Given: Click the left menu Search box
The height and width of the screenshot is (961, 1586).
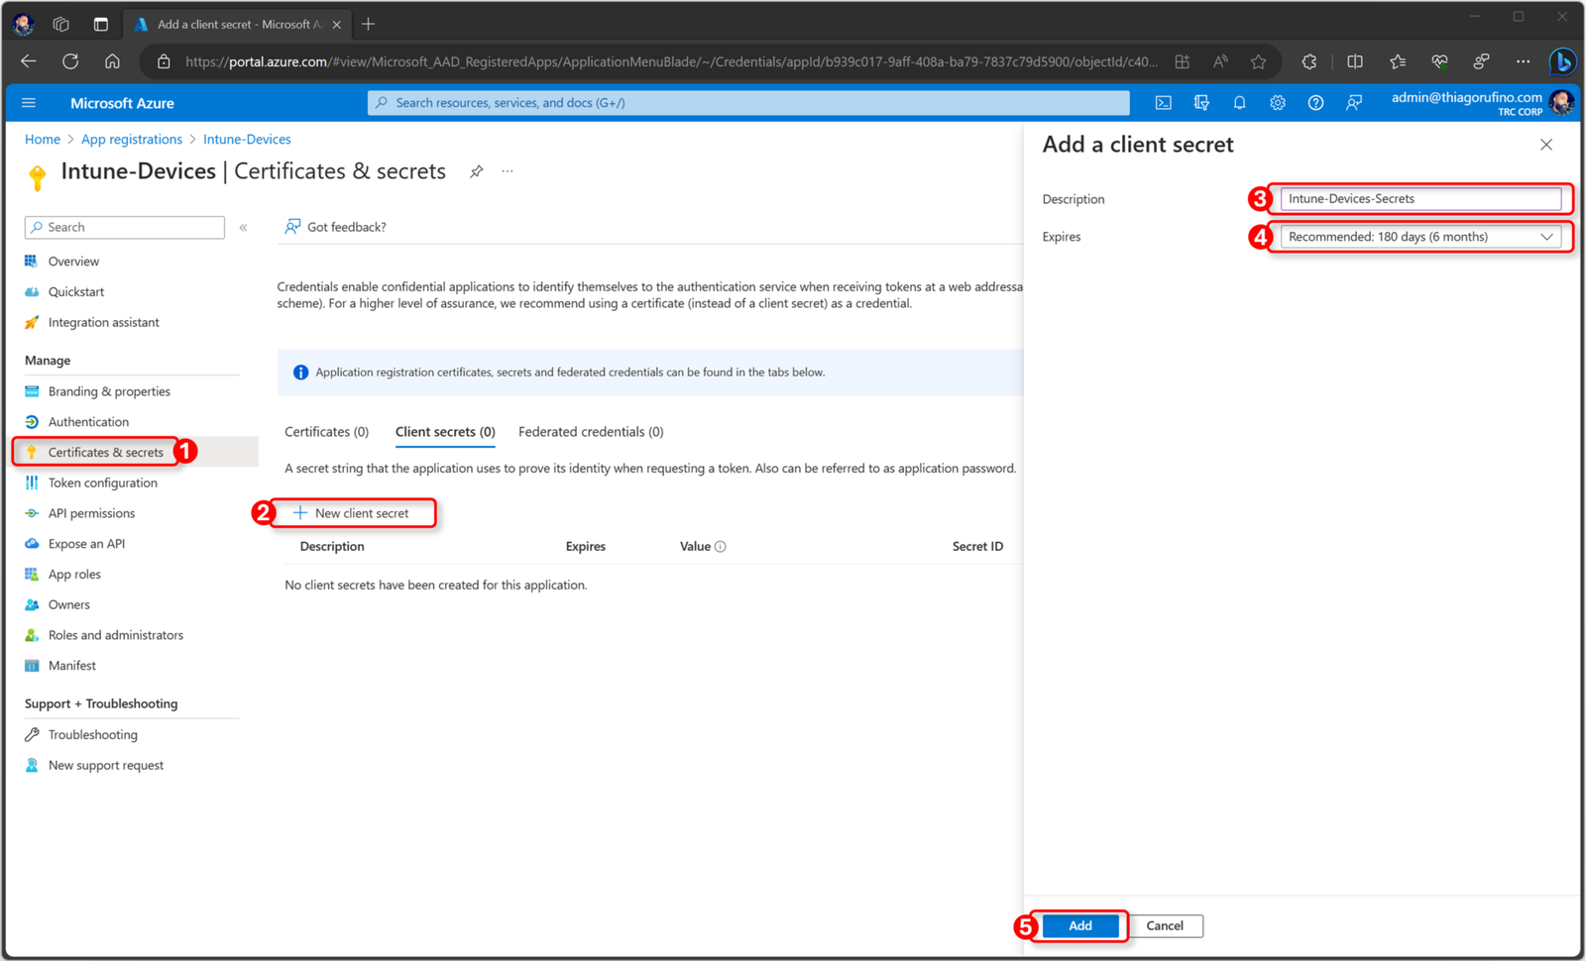Looking at the screenshot, I should [x=125, y=228].
